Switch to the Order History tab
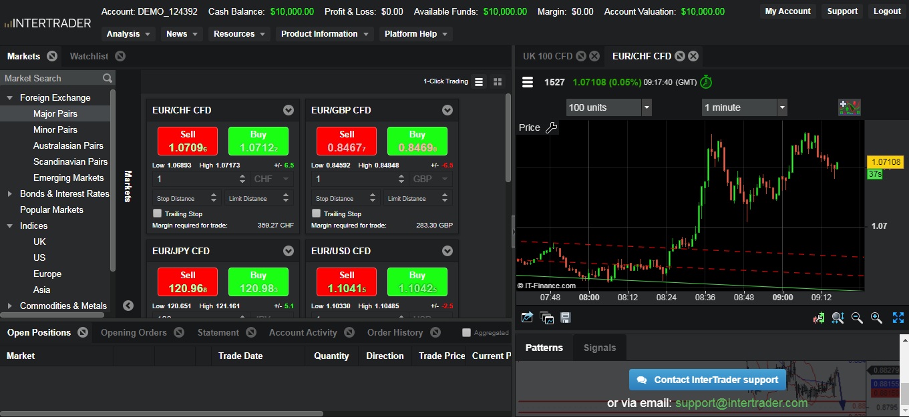 tap(395, 332)
